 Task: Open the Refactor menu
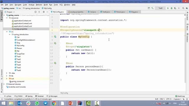click(39, 5)
